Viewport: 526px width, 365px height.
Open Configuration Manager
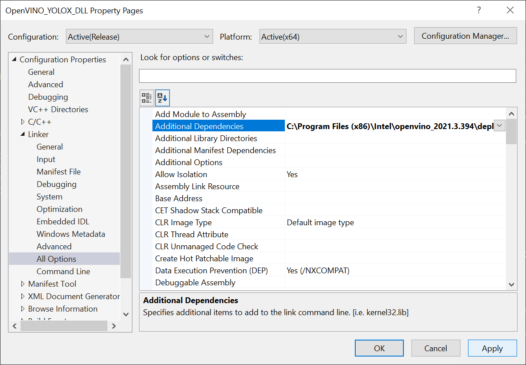pyautogui.click(x=465, y=36)
